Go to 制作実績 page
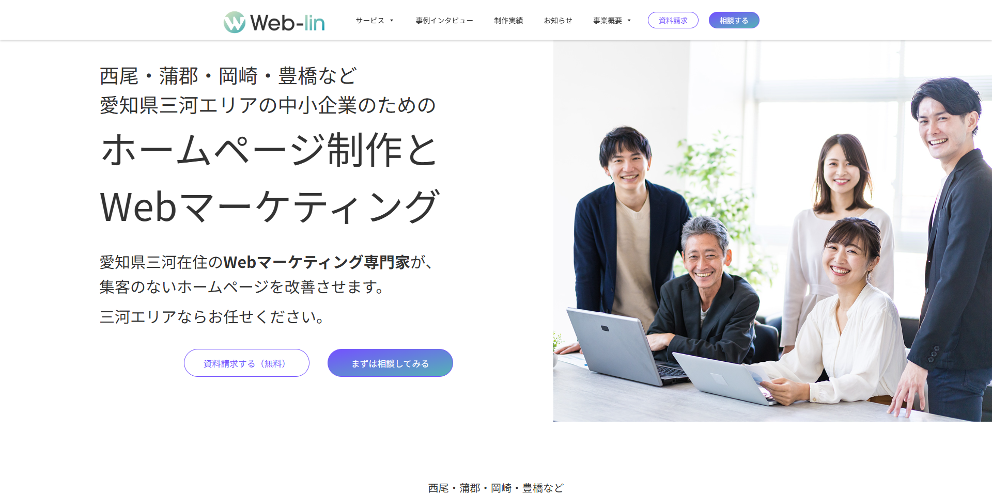Viewport: 992px width, 495px height. pos(508,21)
